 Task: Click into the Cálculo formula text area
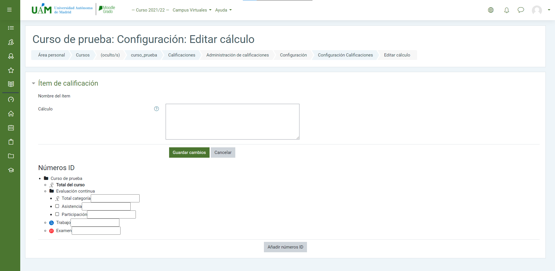[x=232, y=122]
